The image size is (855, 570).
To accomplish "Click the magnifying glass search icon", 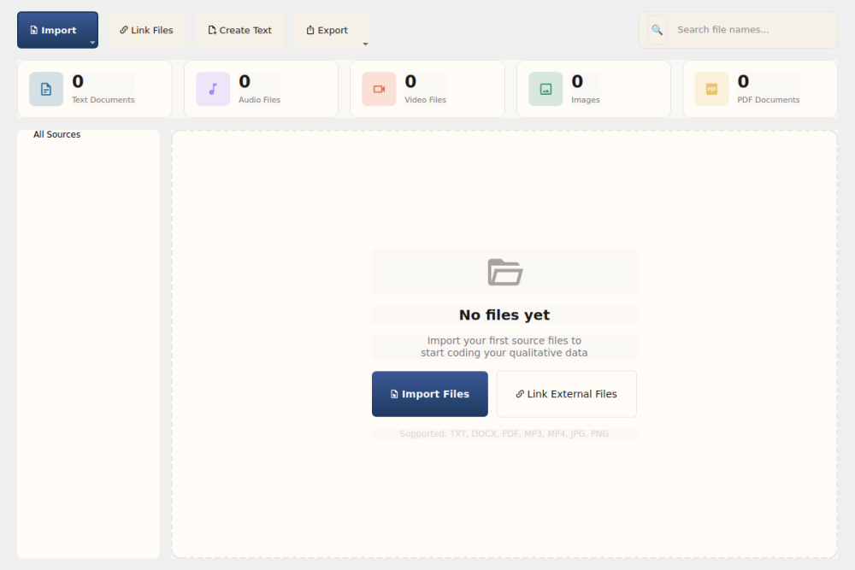I will tap(657, 30).
